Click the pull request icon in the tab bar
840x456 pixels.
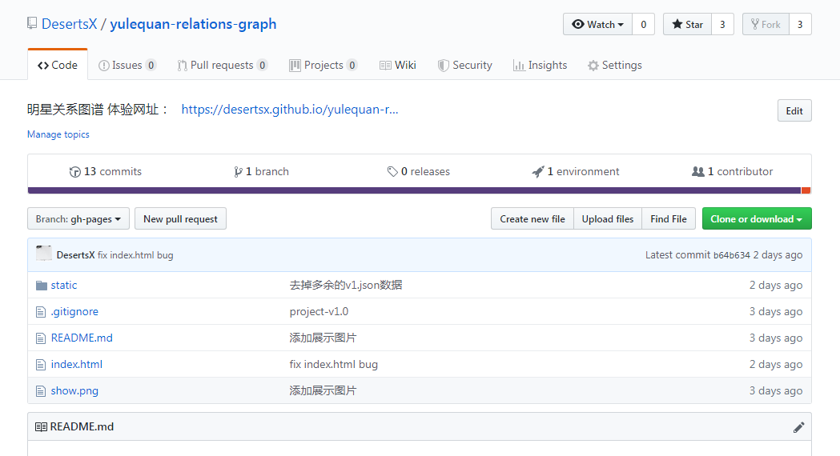coord(182,66)
